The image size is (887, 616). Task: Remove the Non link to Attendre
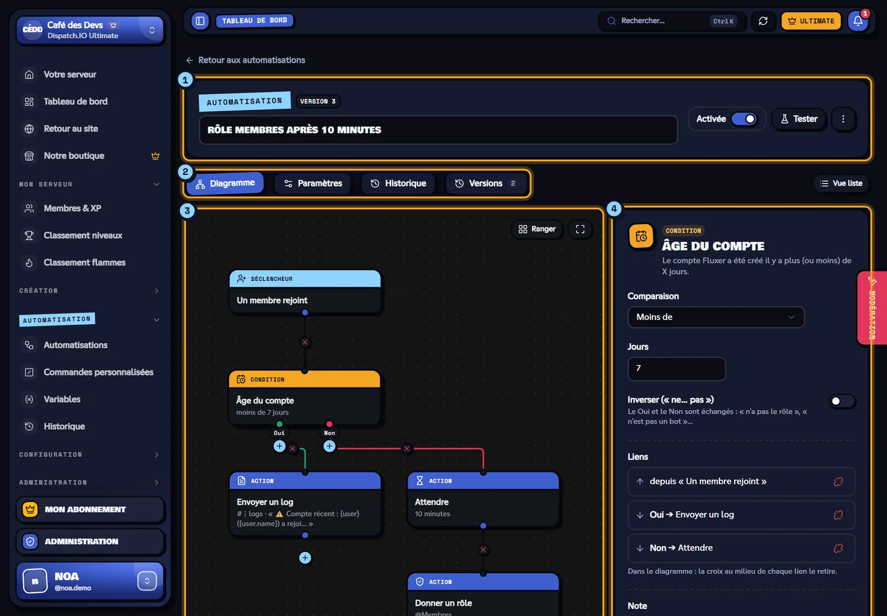coord(407,449)
